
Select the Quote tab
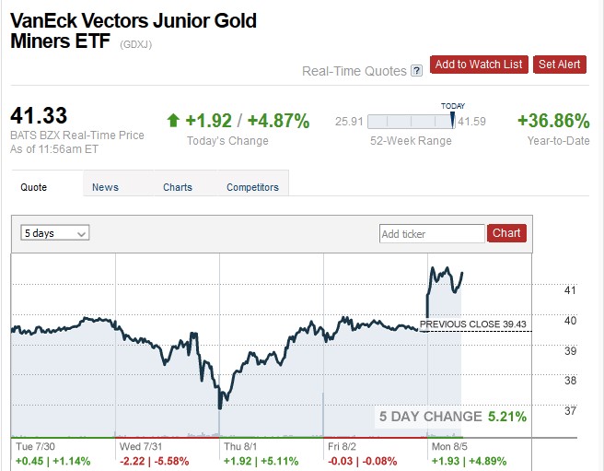tap(34, 187)
